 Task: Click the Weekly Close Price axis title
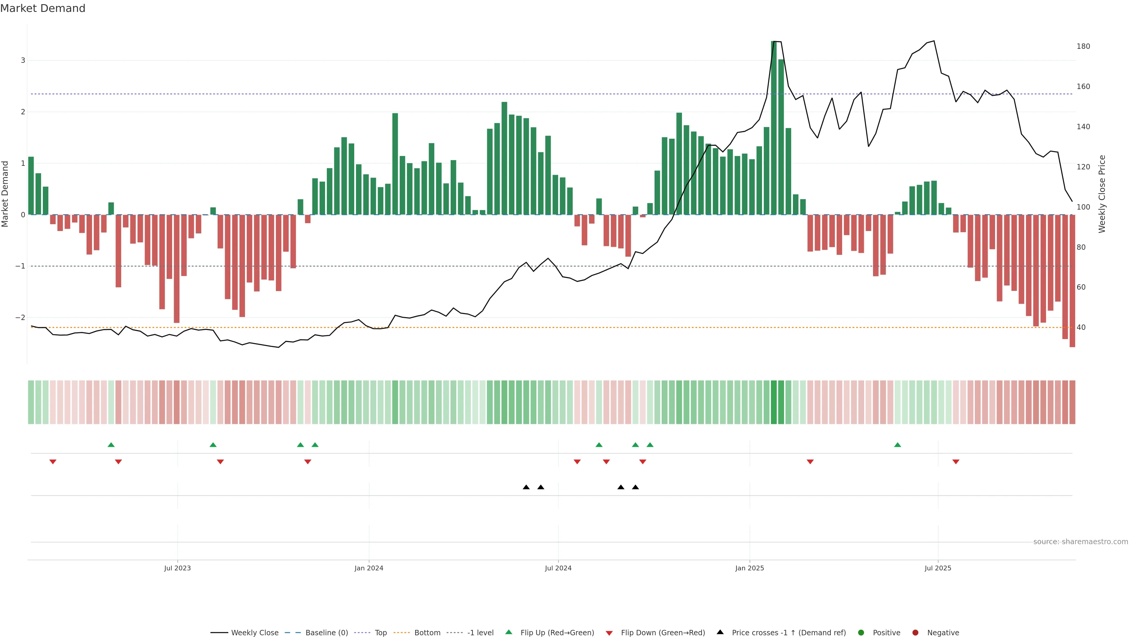(1102, 194)
